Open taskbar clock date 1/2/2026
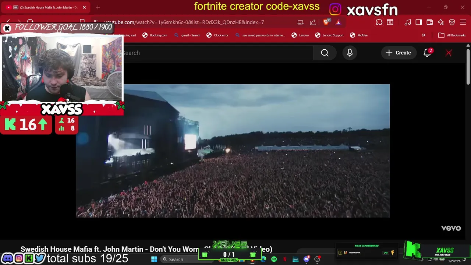 (x=454, y=261)
